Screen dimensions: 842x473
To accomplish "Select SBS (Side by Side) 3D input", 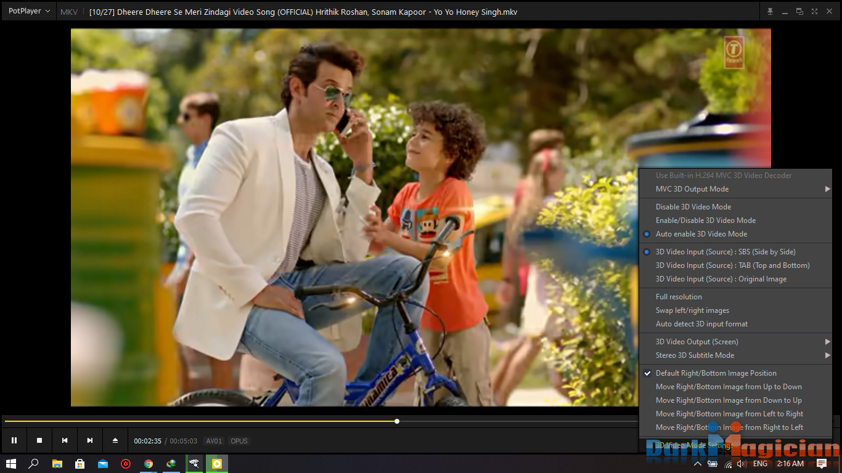I will point(735,252).
